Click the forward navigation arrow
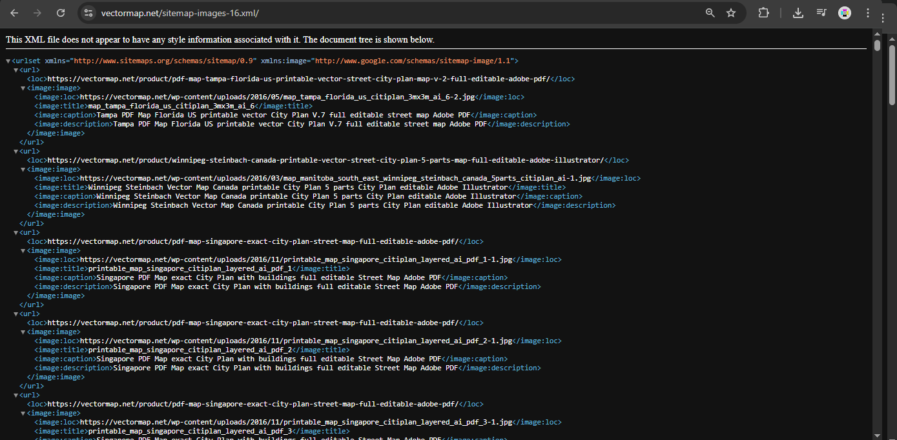897x440 pixels. click(38, 12)
